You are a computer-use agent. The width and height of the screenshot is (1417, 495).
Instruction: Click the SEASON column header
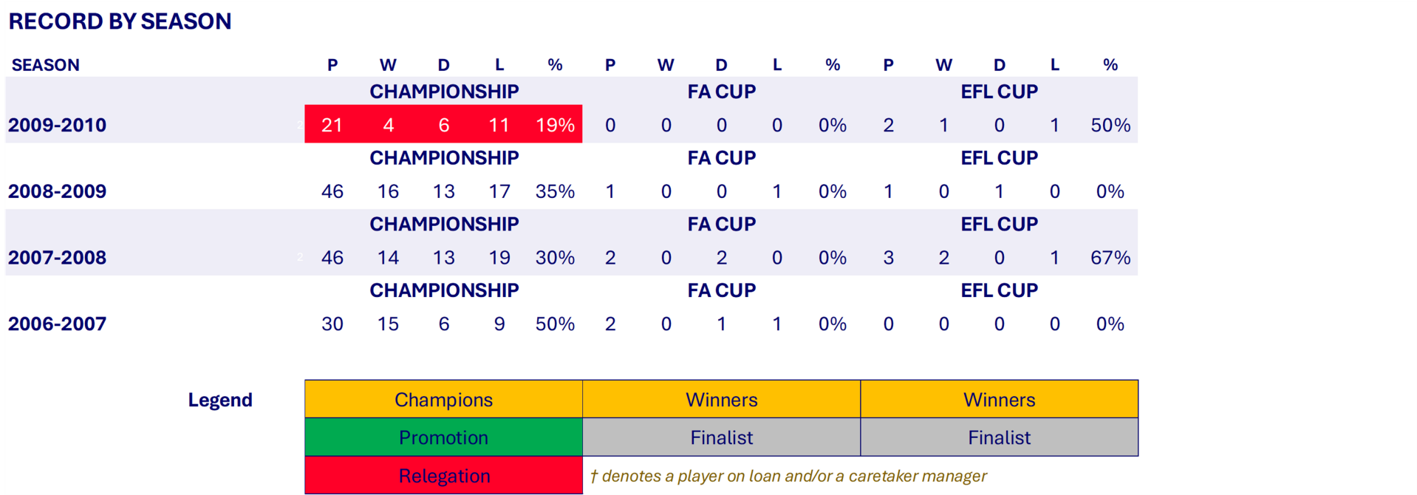(46, 65)
